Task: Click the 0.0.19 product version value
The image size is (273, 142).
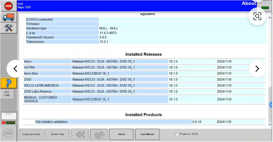Action: click(197, 122)
